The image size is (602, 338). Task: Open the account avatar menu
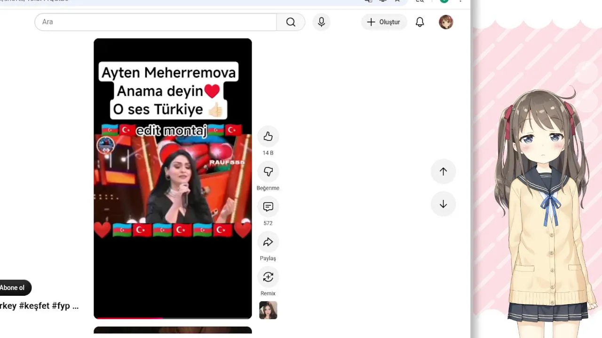click(446, 22)
